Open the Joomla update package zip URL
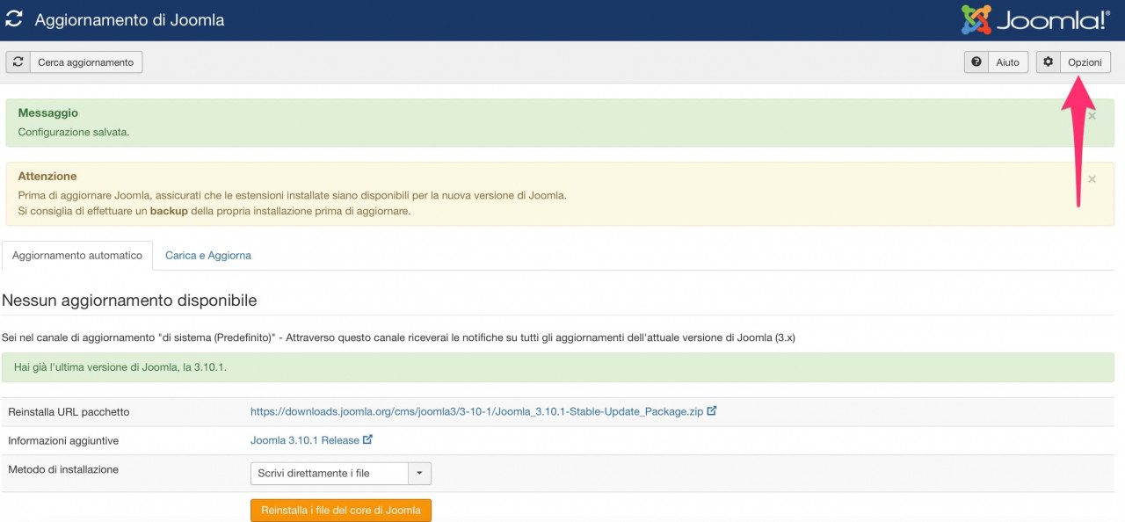The height and width of the screenshot is (522, 1125). coord(476,411)
